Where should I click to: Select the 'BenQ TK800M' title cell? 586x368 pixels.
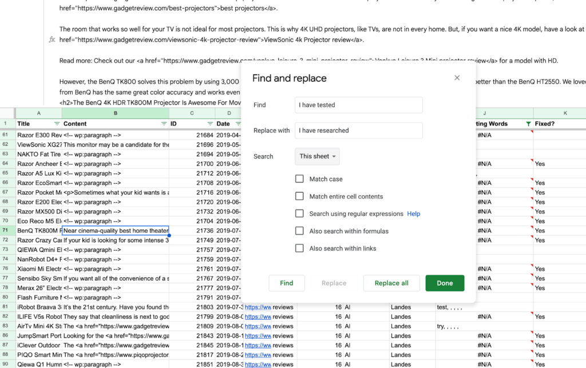click(39, 231)
